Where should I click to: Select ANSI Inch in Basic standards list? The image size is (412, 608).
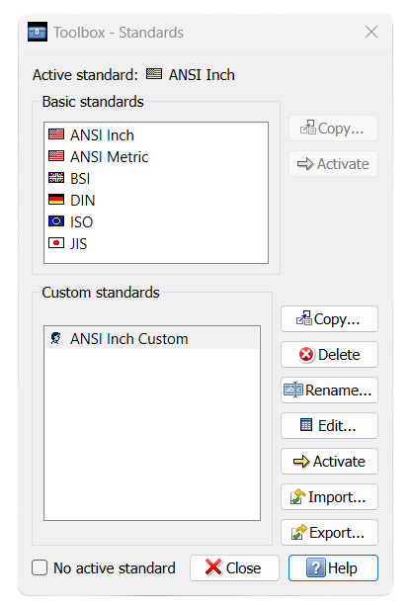click(156, 135)
